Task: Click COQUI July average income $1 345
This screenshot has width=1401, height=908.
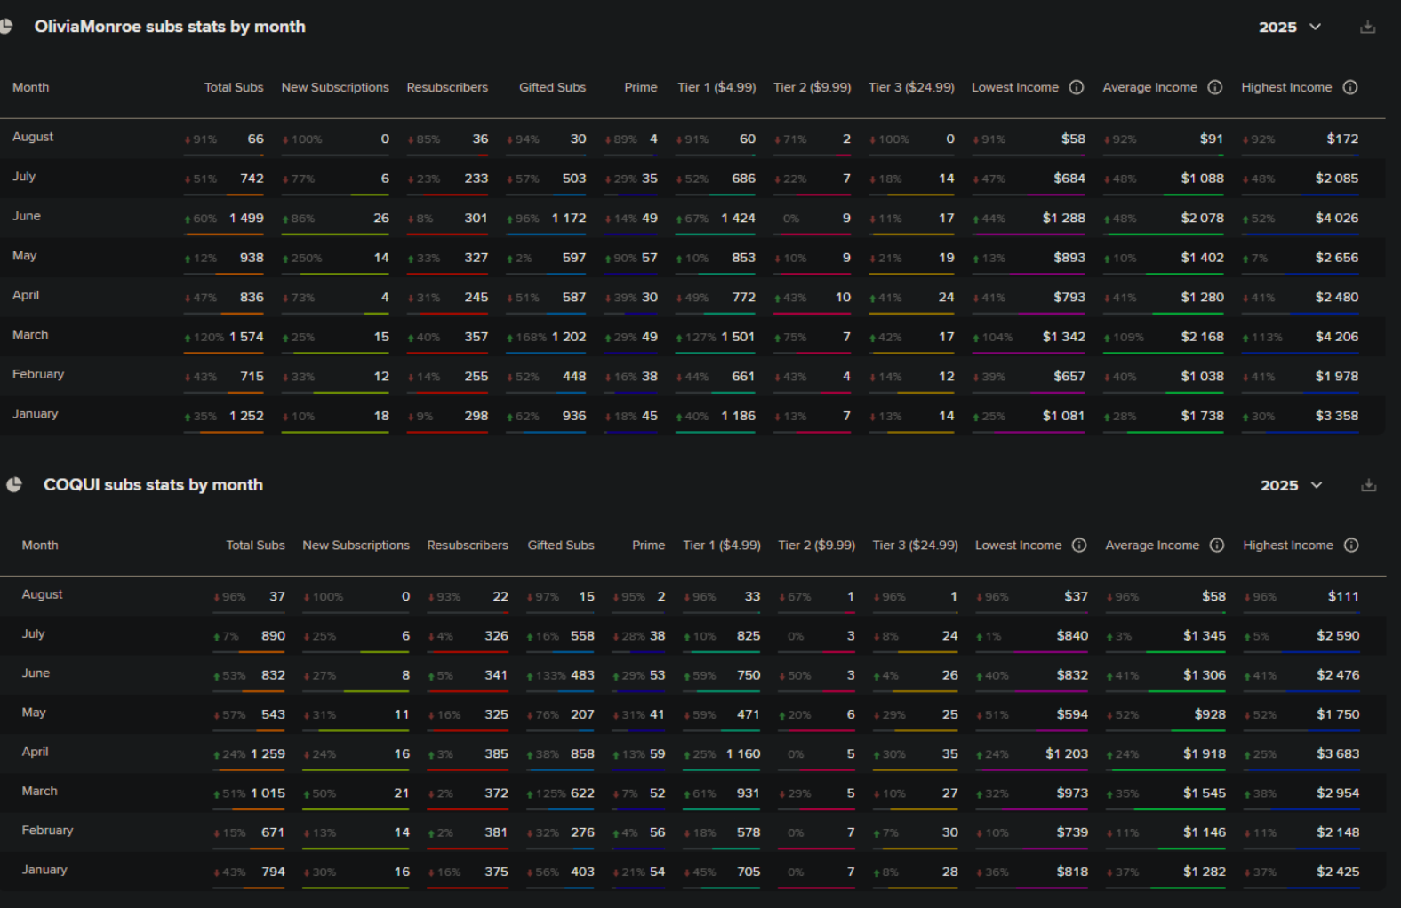Action: click(1205, 635)
